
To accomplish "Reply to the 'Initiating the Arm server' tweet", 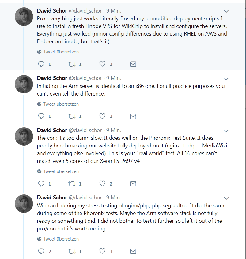I will (x=41, y=116).
